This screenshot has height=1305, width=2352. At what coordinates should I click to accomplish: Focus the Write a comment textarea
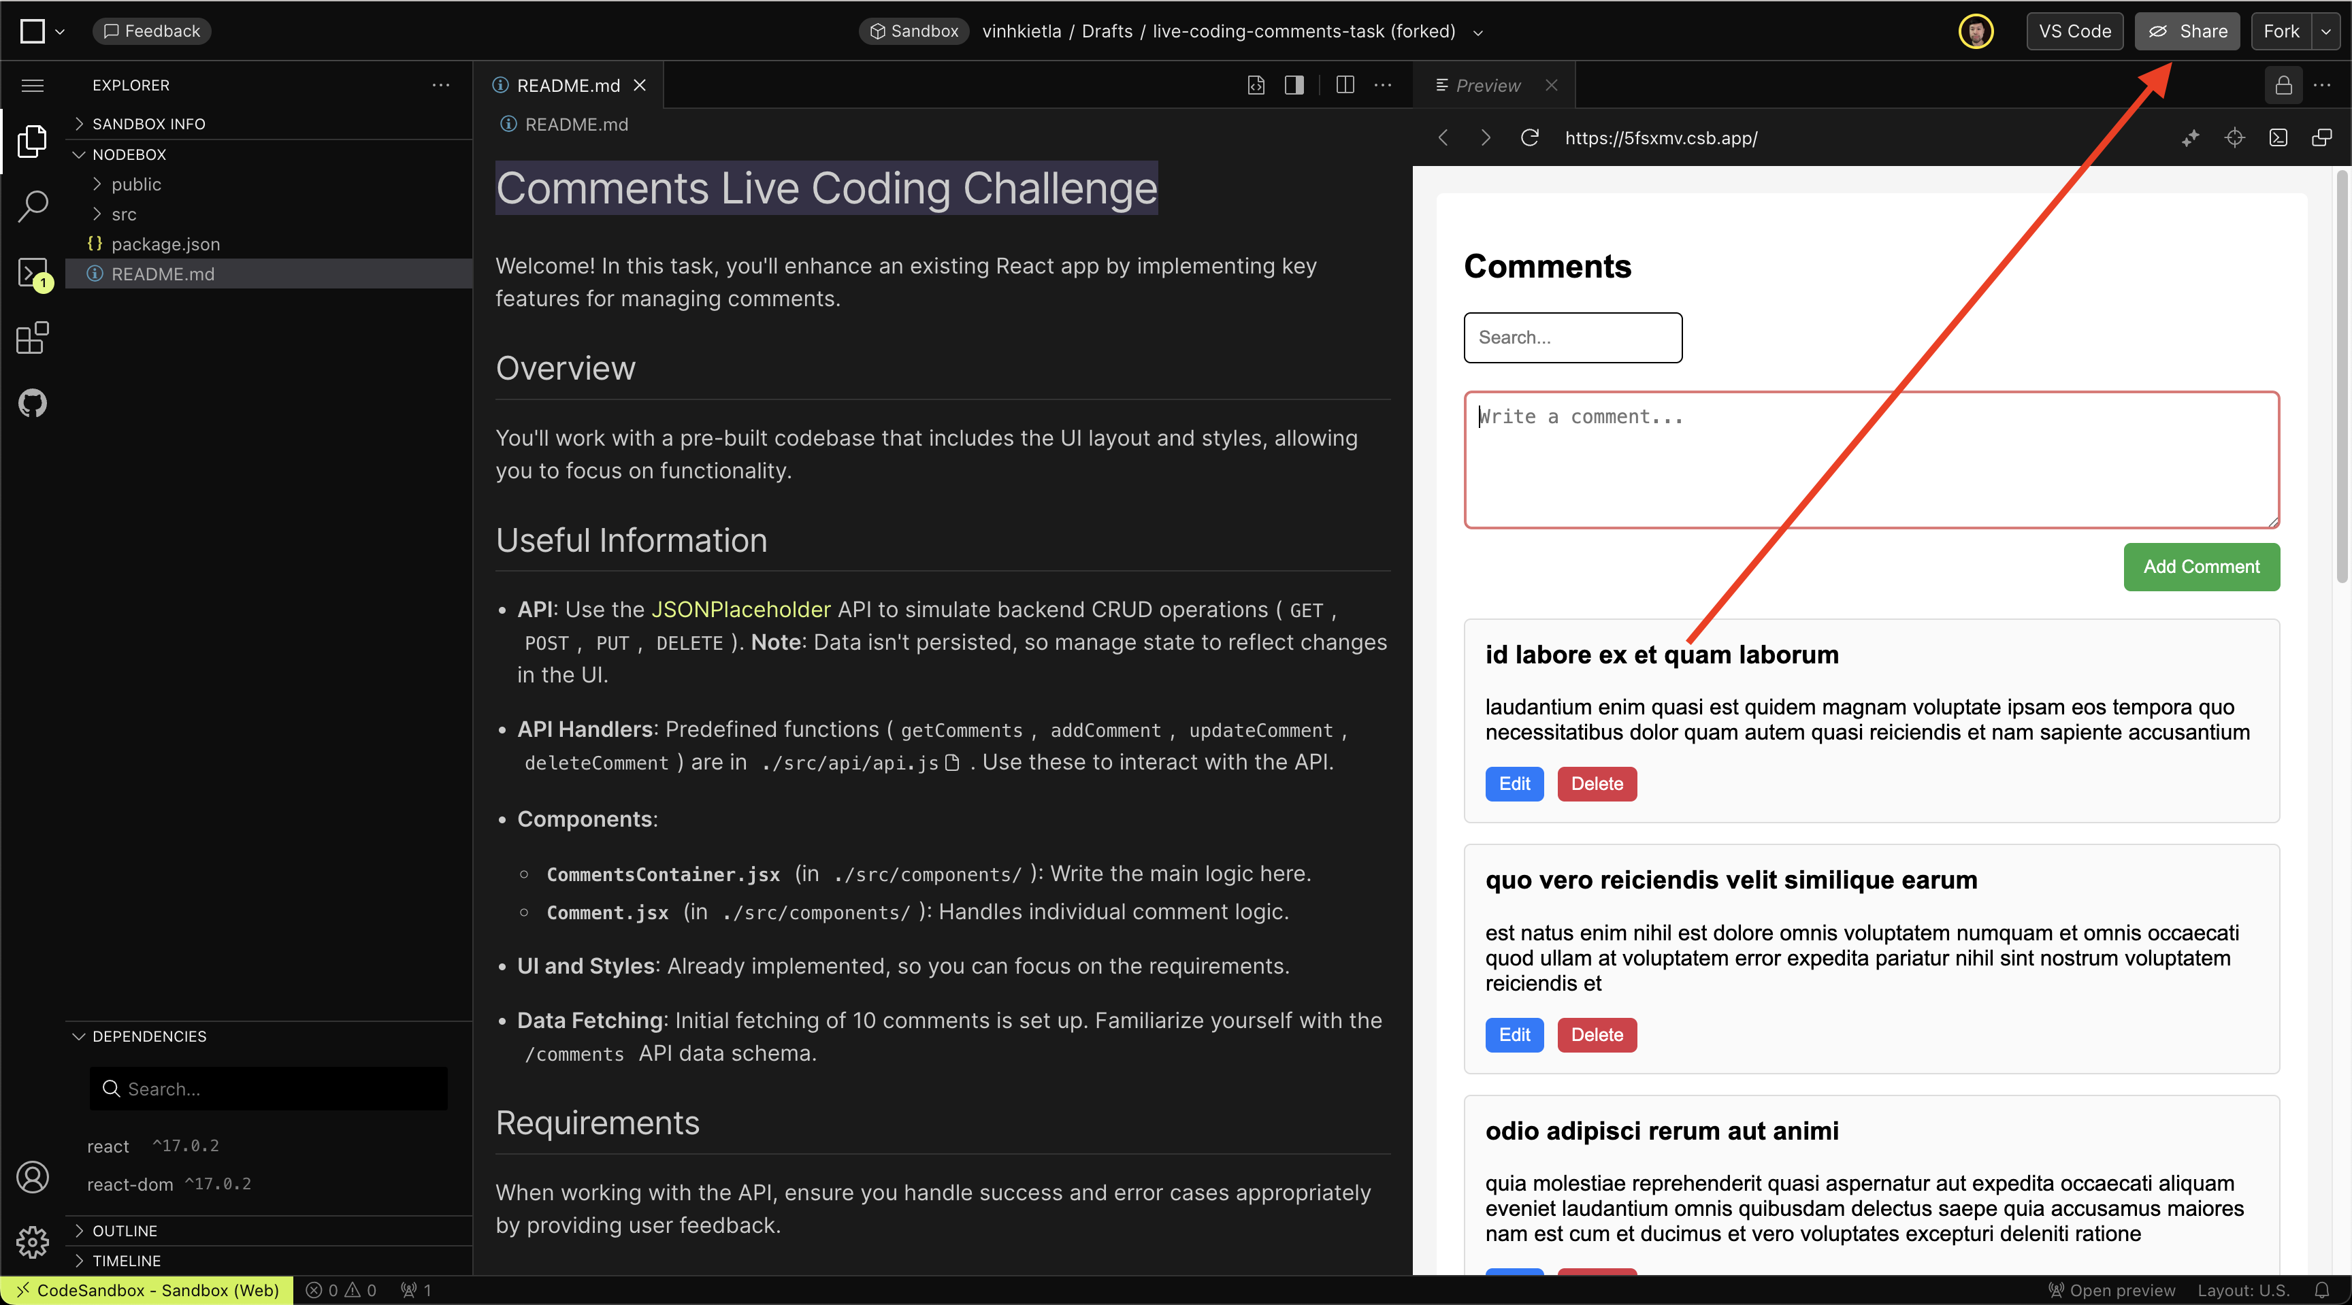[1871, 459]
